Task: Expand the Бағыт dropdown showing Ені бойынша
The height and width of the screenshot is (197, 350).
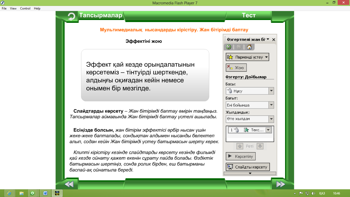Action: coord(271,105)
